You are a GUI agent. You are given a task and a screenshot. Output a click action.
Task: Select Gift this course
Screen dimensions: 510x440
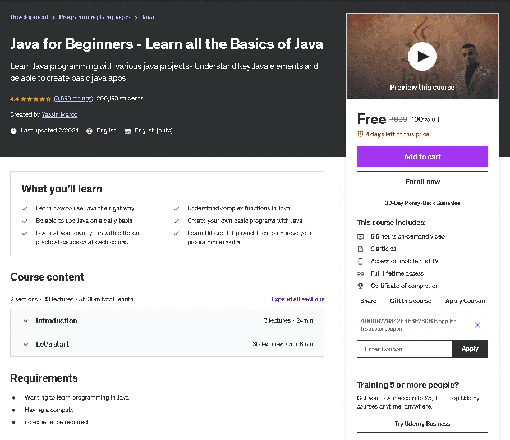(x=411, y=301)
